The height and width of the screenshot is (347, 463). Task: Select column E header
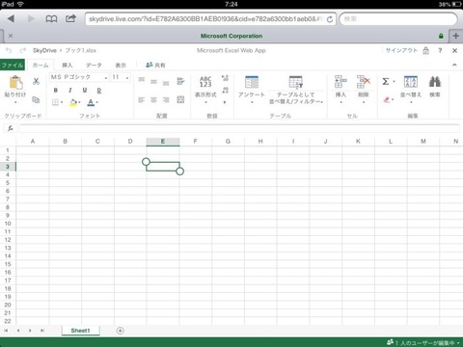(163, 142)
